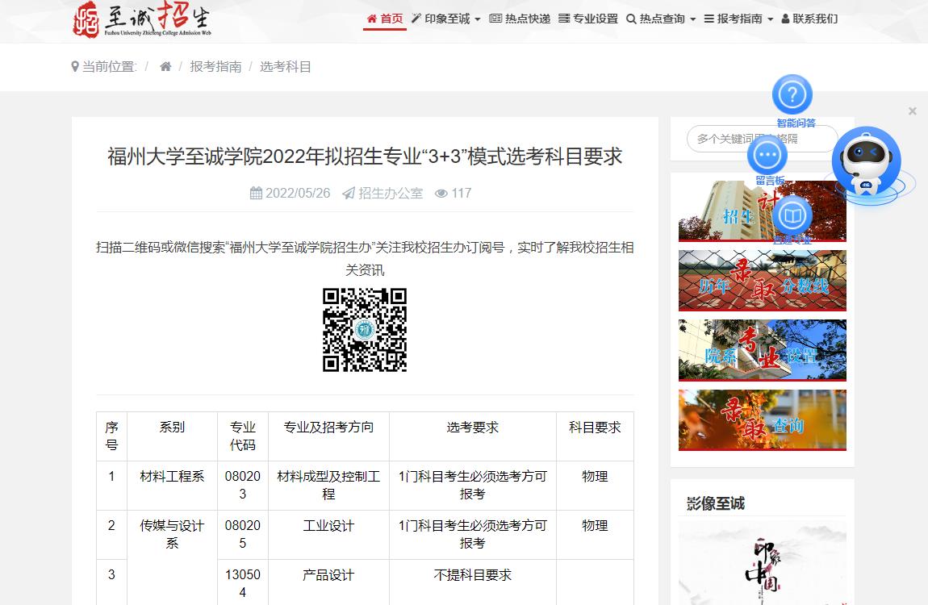The image size is (928, 605).
Task: Select the 材料成型及控制工程 cell
Action: coord(328,485)
